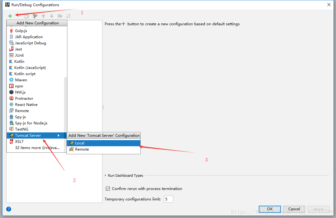Select the Jest icon
This screenshot has height=218, width=336.
coord(11,49)
